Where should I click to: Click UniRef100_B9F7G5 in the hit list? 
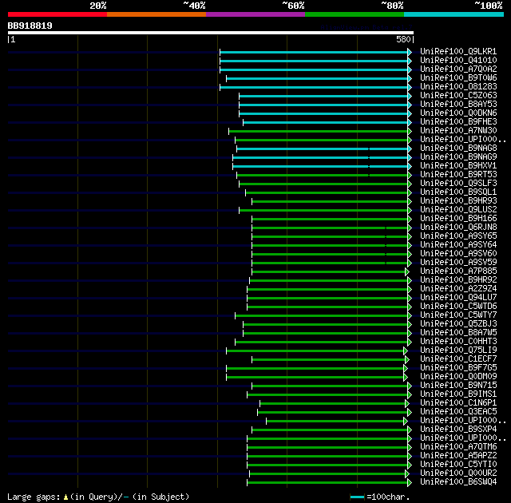pos(458,368)
